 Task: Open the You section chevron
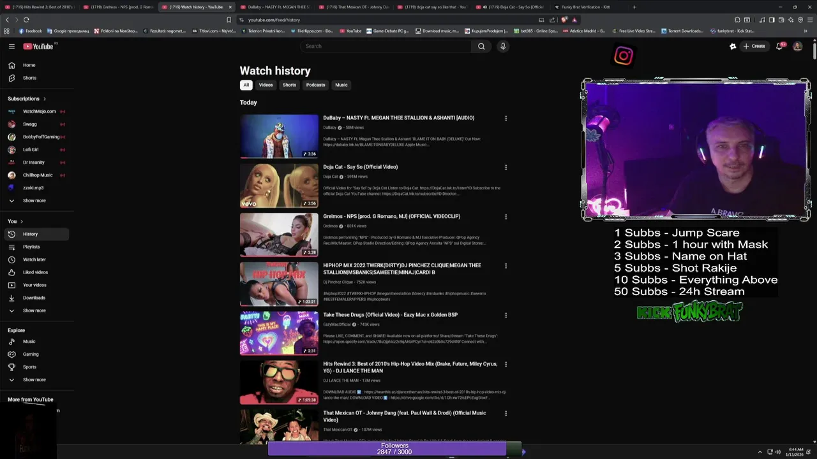(x=22, y=221)
